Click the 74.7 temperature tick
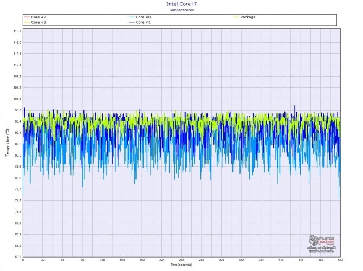Viewport: 363px width, 271px height. pos(18,200)
